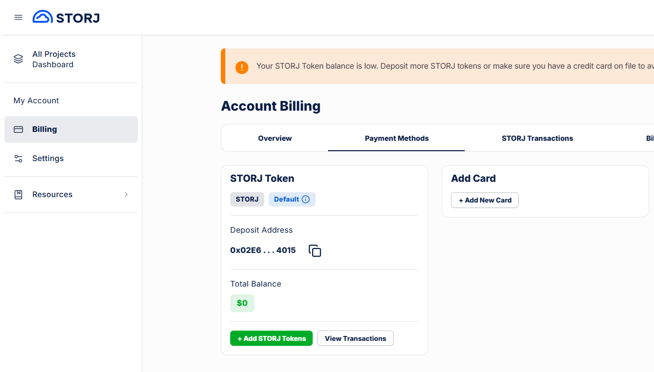Click the Add New Card button
The width and height of the screenshot is (654, 372).
(485, 200)
